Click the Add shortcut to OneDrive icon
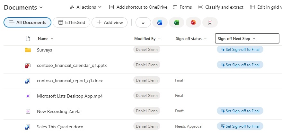This screenshot has height=135, width=282. point(111,7)
